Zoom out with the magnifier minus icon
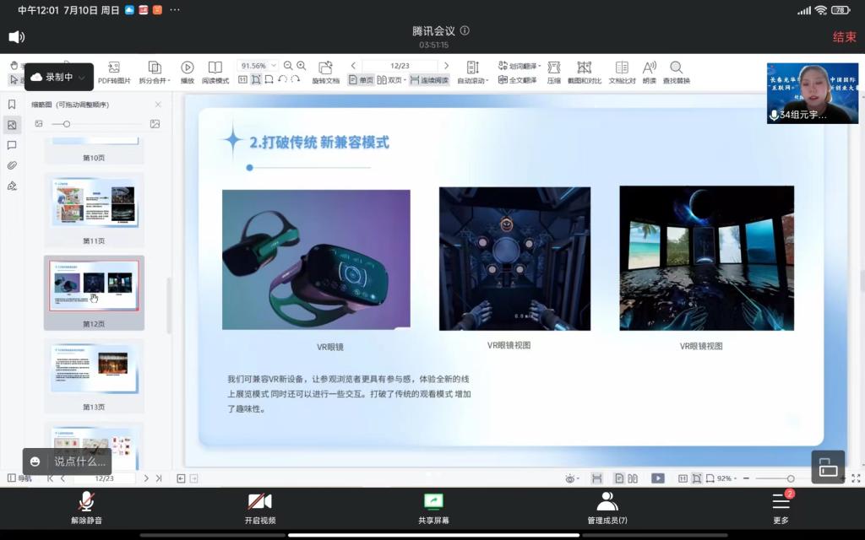This screenshot has width=865, height=540. click(288, 66)
